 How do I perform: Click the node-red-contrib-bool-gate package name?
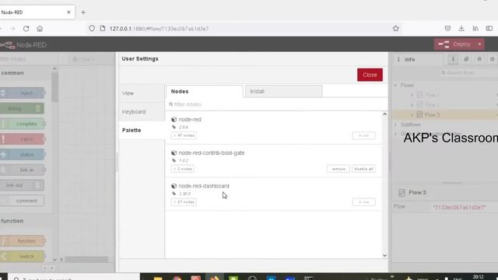[212, 152]
